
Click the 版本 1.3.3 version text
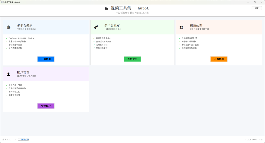pos(8,140)
